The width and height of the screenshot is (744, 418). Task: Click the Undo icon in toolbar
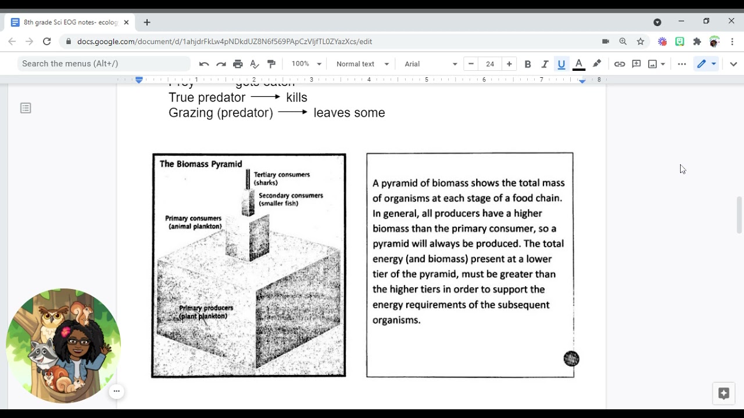(204, 64)
